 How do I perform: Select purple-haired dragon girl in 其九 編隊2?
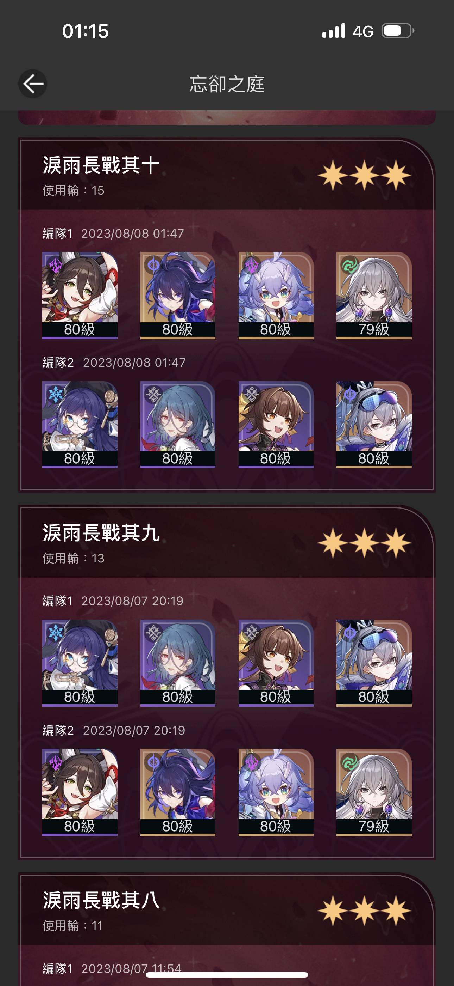pyautogui.click(x=276, y=792)
